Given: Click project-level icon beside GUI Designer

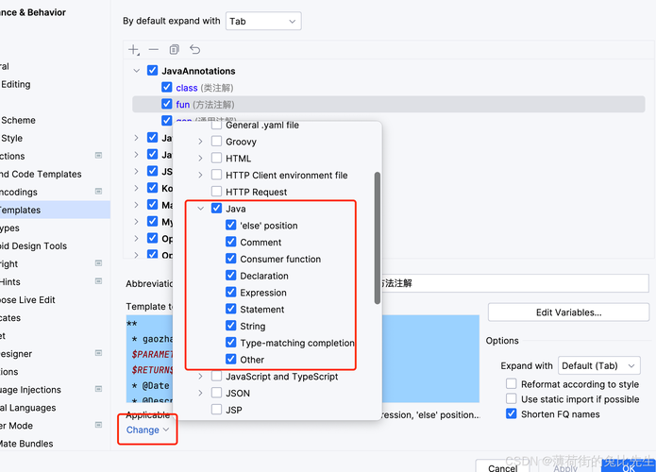Looking at the screenshot, I should pos(98,354).
